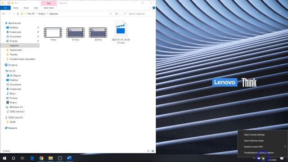Switch to details view layout
The width and height of the screenshot is (288, 162).
tap(148, 151)
